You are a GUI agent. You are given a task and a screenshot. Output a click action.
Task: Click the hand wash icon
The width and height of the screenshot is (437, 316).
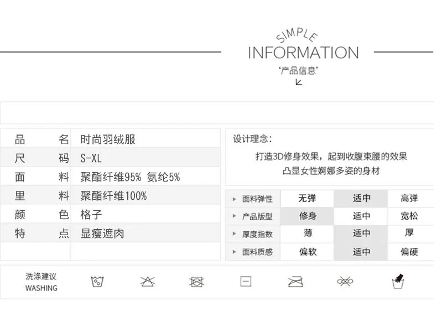click(398, 281)
